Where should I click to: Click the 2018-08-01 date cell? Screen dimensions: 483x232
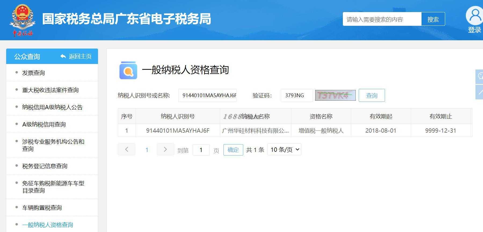tap(381, 131)
